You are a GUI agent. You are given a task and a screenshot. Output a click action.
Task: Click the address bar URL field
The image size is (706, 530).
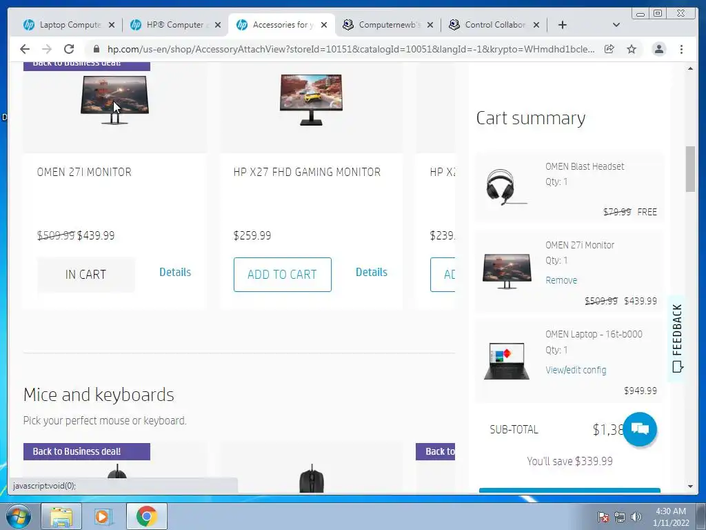click(x=350, y=49)
